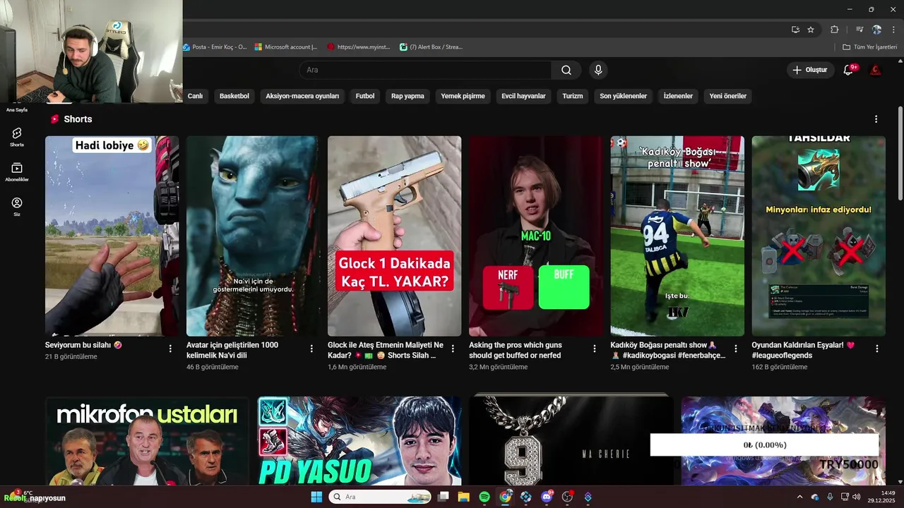Open Chrome extensions puzzle icon
Image resolution: width=904 pixels, height=508 pixels.
point(834,30)
